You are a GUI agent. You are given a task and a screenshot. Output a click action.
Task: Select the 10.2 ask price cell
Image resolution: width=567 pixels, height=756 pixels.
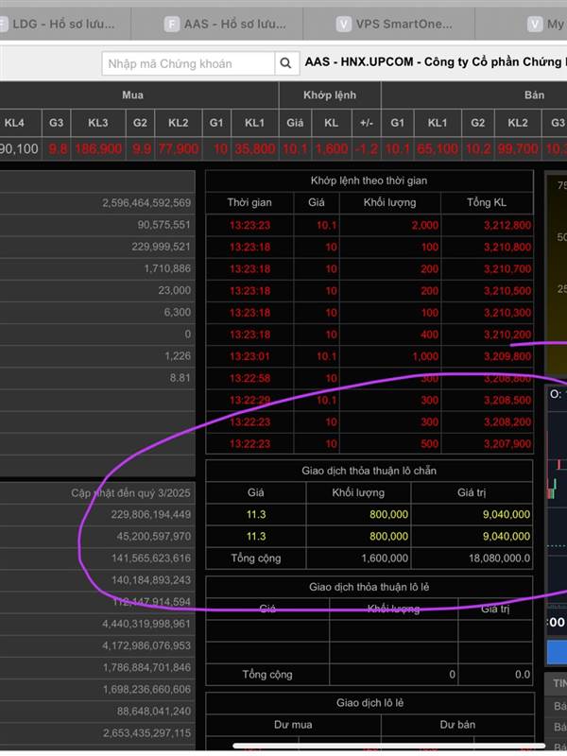pos(478,149)
